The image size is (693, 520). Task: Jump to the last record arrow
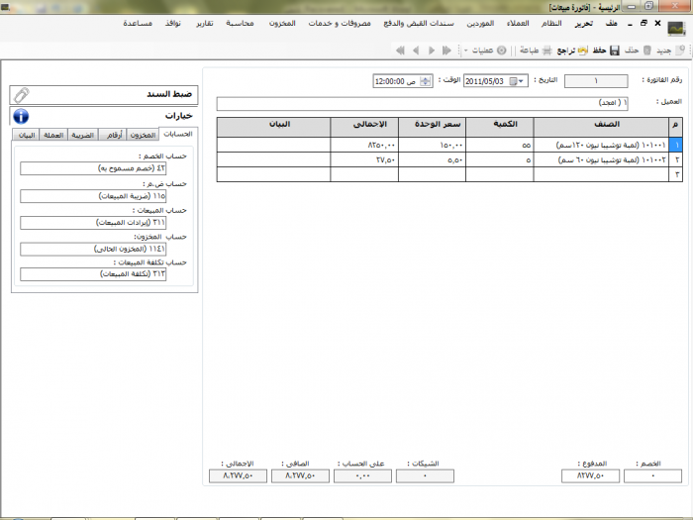[399, 50]
